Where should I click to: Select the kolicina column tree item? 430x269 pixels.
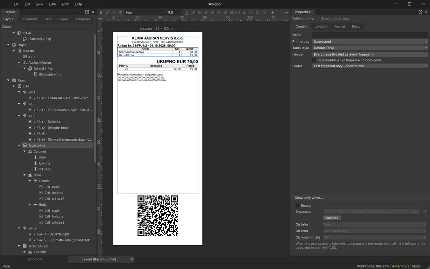[x=44, y=163]
